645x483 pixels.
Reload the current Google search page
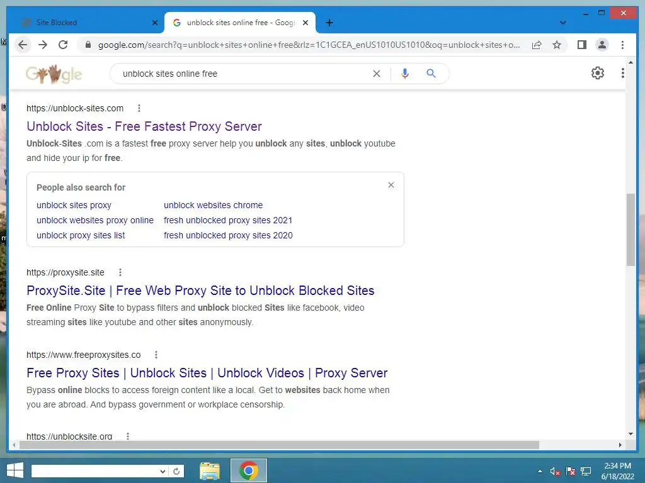click(x=63, y=45)
